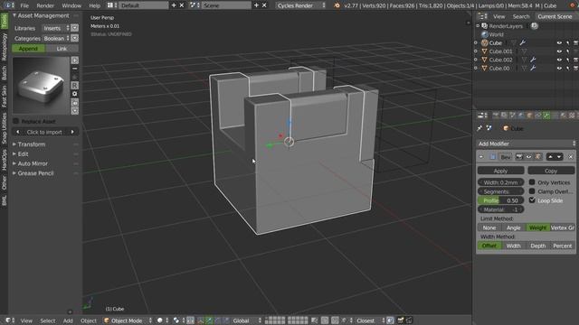This screenshot has width=579, height=325.
Task: Open the File menu
Action: (x=24, y=5)
